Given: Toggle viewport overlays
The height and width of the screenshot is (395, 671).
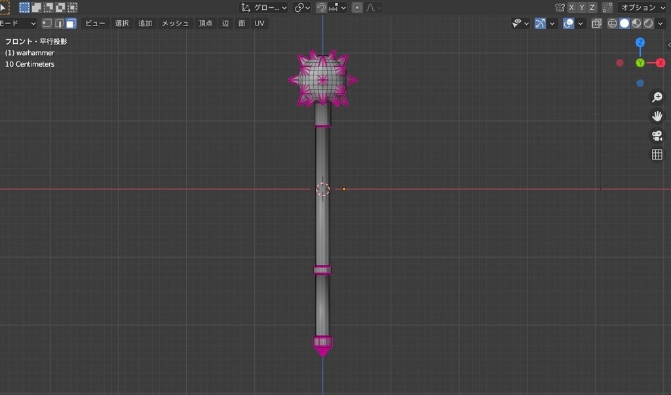Looking at the screenshot, I should pyautogui.click(x=568, y=23).
